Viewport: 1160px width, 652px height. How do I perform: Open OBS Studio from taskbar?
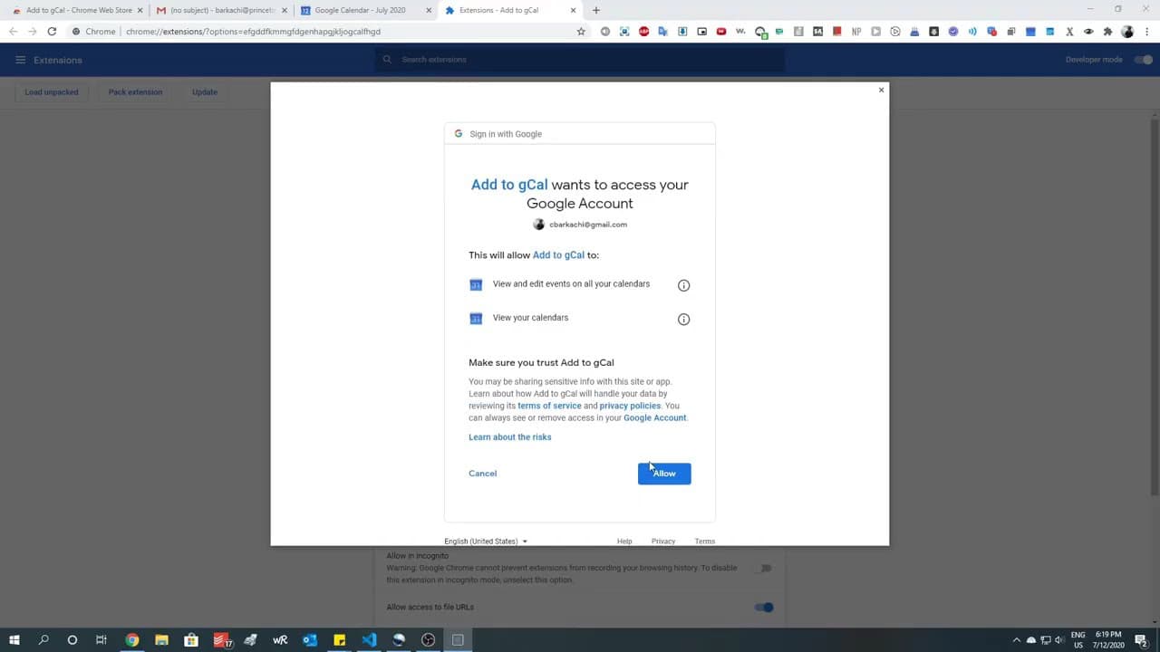point(429,640)
